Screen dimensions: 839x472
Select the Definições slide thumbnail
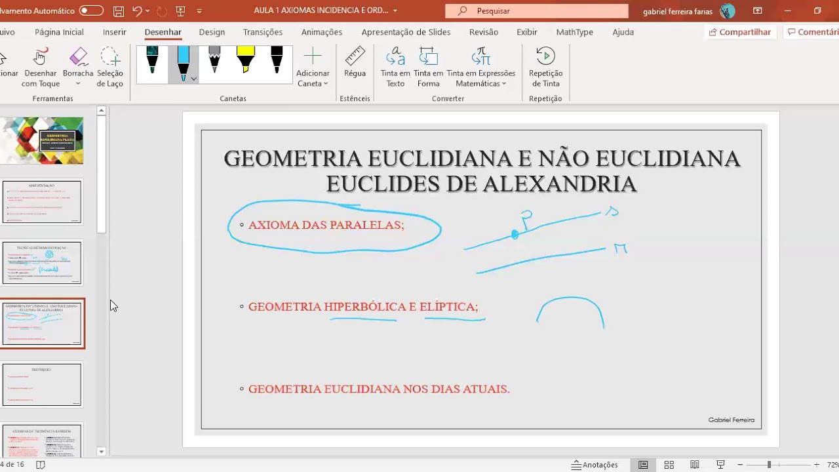(42, 385)
